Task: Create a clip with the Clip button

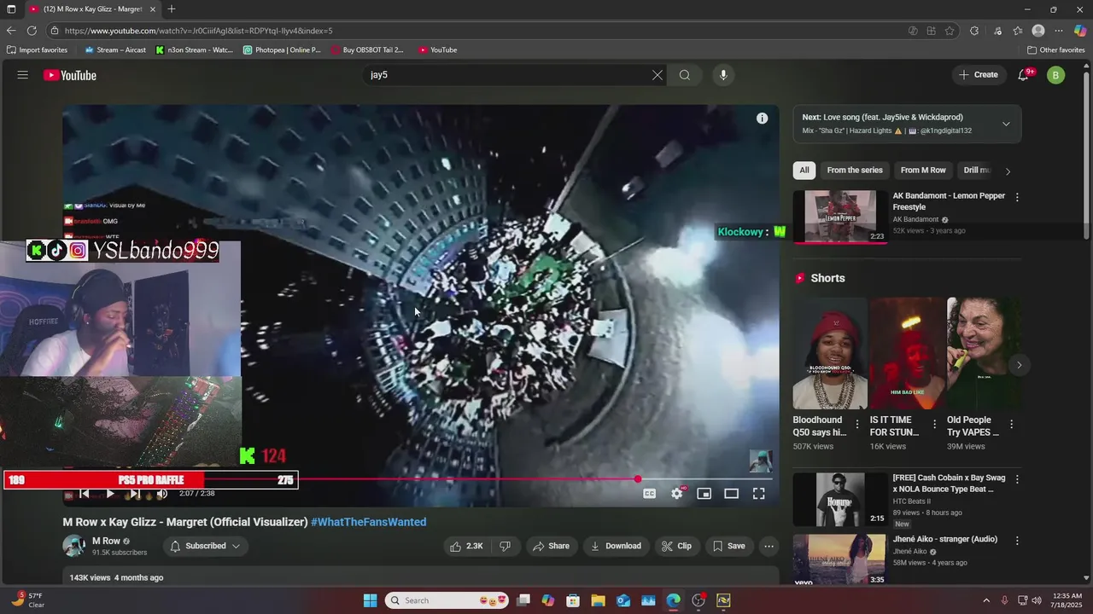Action: pos(677,546)
